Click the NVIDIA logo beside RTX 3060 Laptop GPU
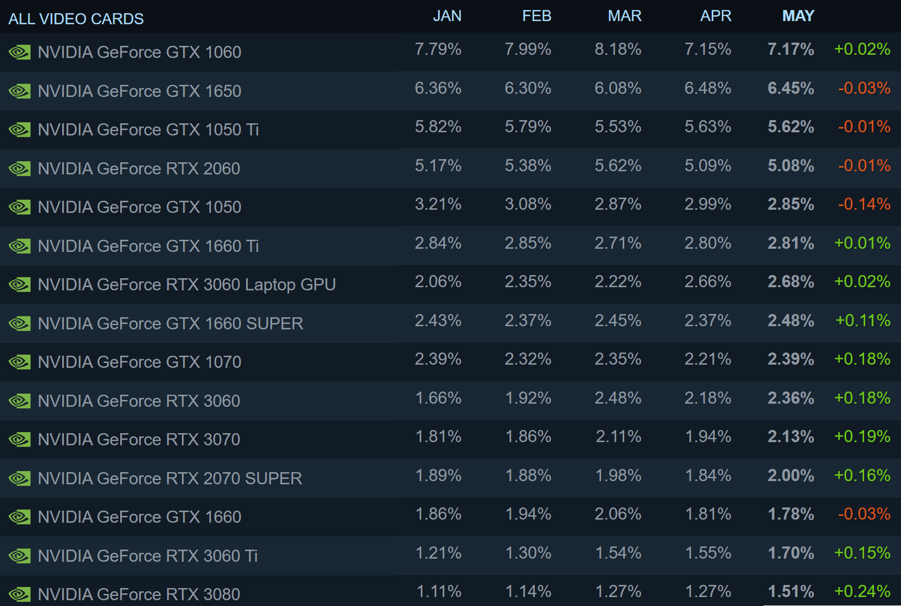This screenshot has width=901, height=606. tap(20, 285)
